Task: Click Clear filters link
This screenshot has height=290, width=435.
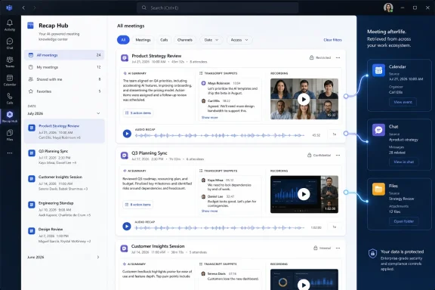Action: (332, 40)
